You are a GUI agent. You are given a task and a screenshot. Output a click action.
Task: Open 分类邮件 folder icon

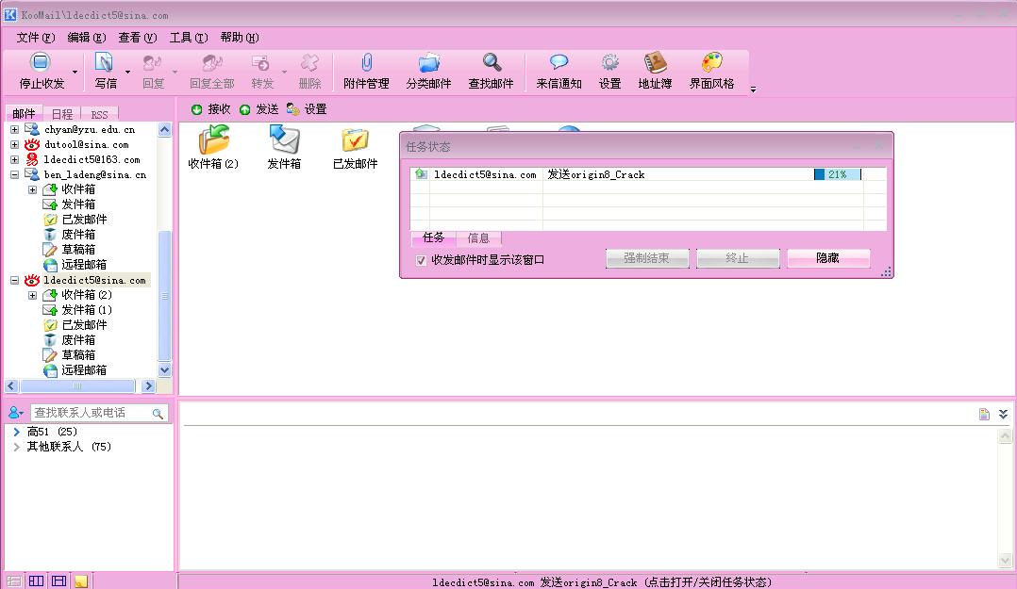pos(428,63)
